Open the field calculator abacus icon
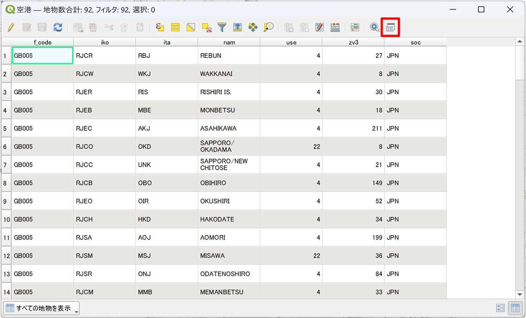The image size is (526, 318). [x=335, y=27]
